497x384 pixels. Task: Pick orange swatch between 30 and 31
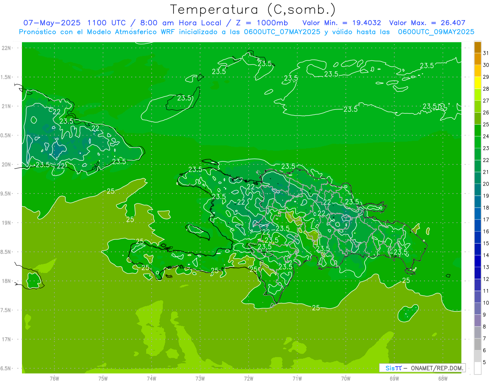(478, 59)
